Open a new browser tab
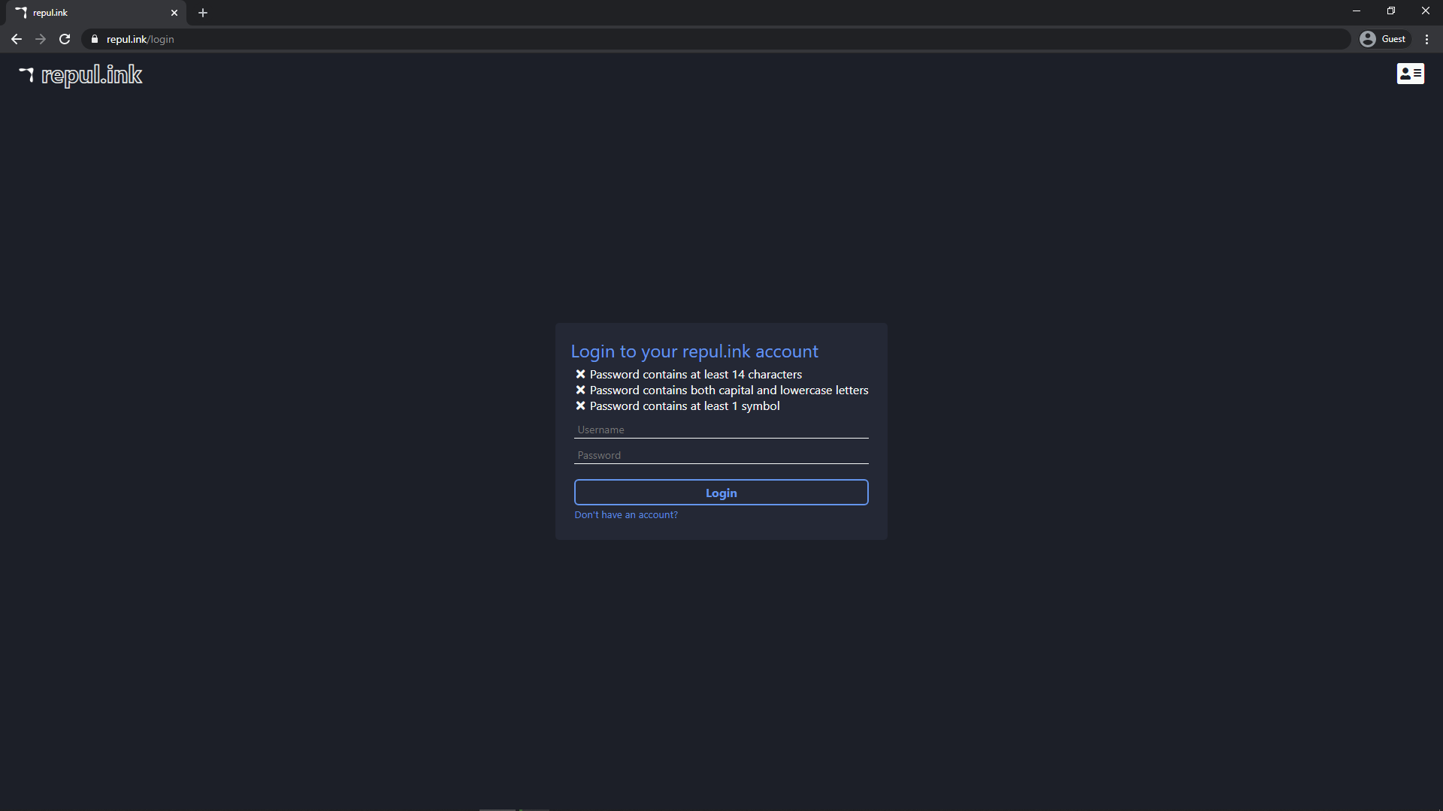1443x811 pixels. [203, 13]
